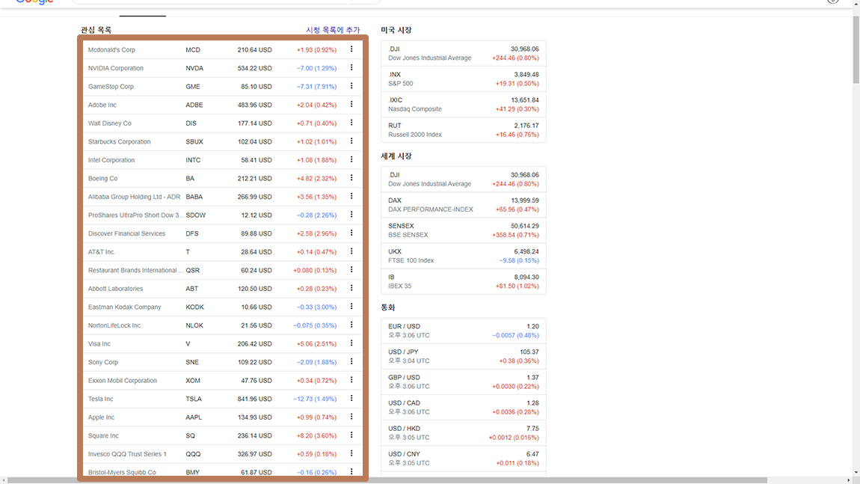Open three-dot menu for Walt Disney Co row
This screenshot has height=484, width=860.
(x=351, y=123)
